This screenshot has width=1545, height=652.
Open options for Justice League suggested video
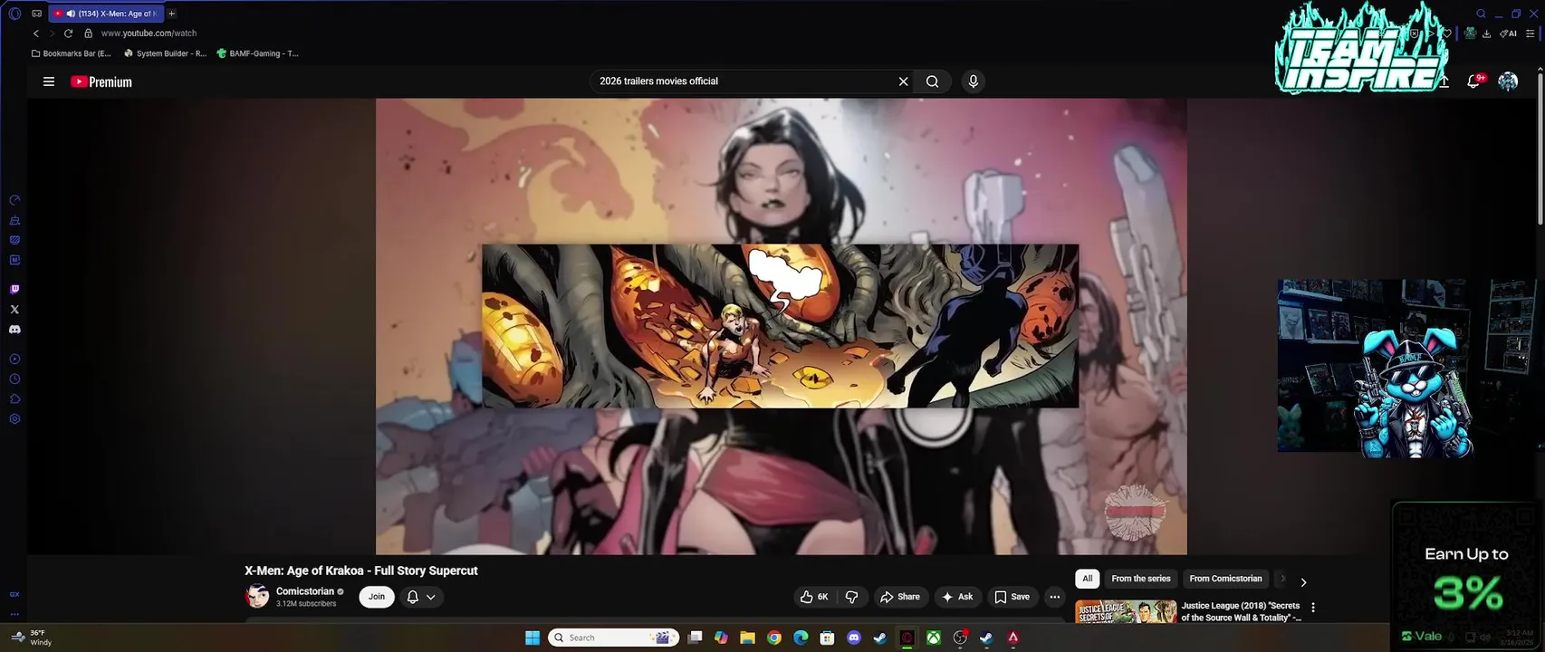[1313, 608]
